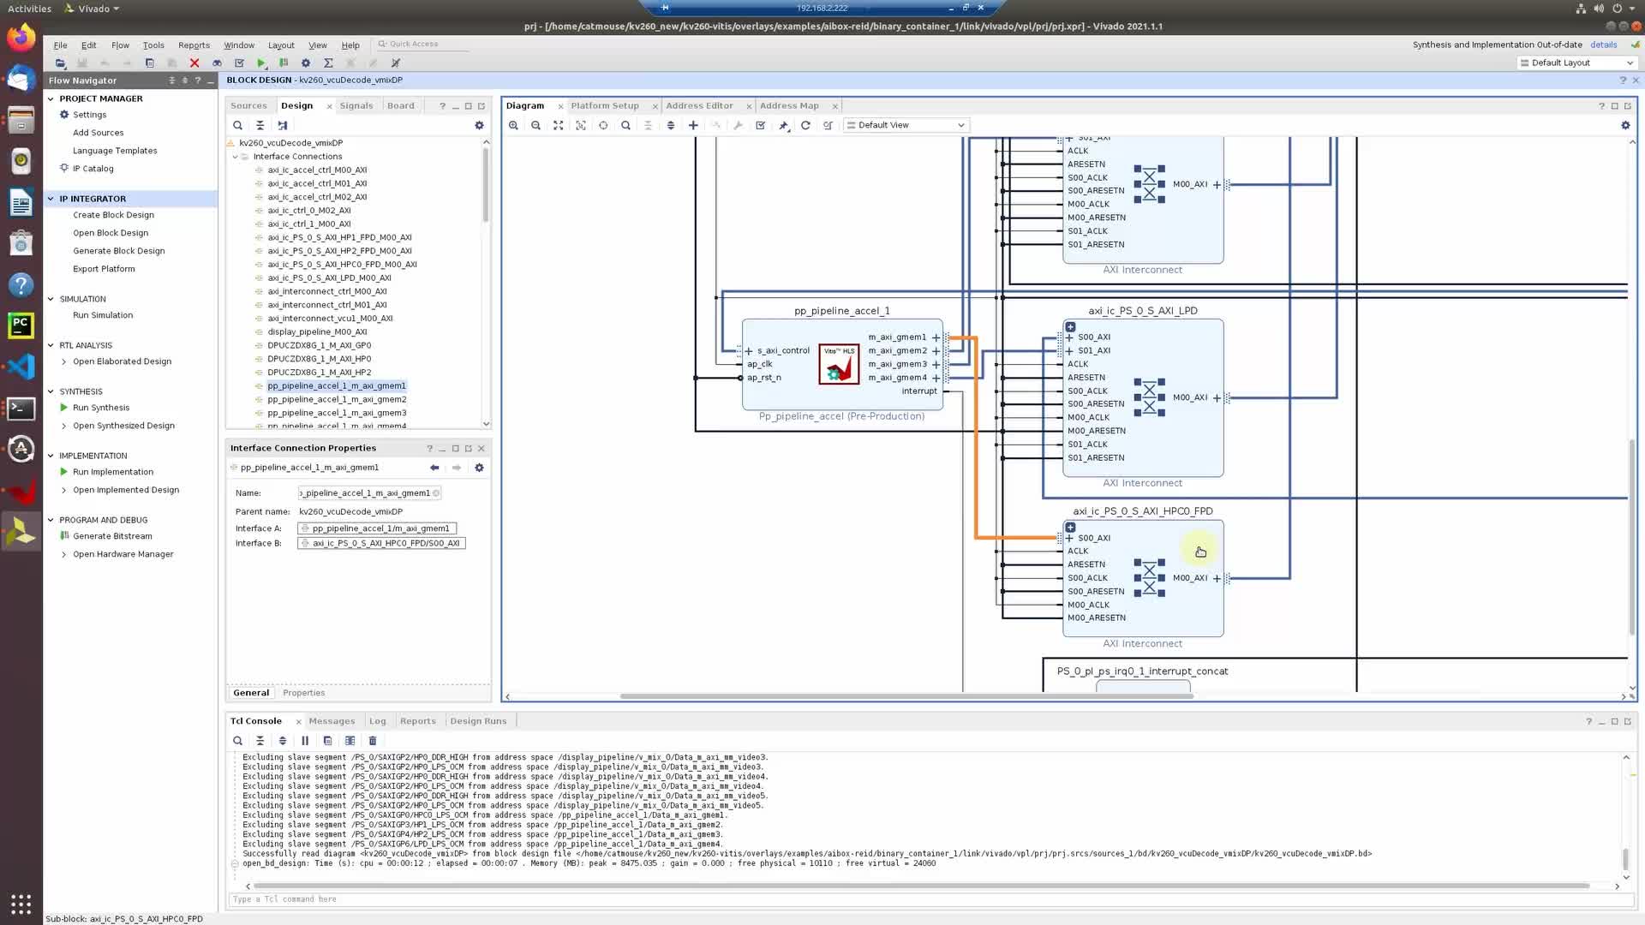
Task: Switch to the Sources tab
Action: pos(248,105)
